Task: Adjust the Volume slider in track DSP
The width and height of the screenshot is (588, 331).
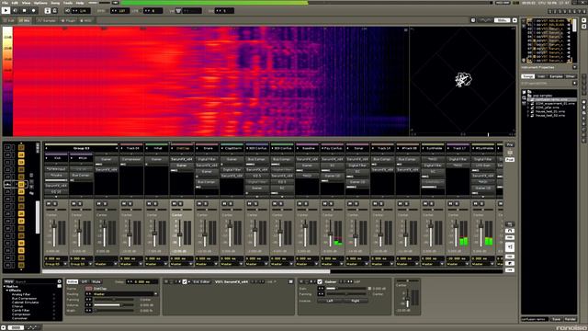Action: [114, 305]
